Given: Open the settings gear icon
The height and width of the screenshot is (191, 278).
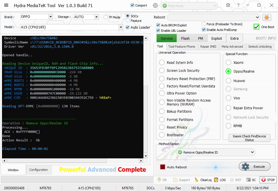Looking at the screenshot, I should 155,5.
